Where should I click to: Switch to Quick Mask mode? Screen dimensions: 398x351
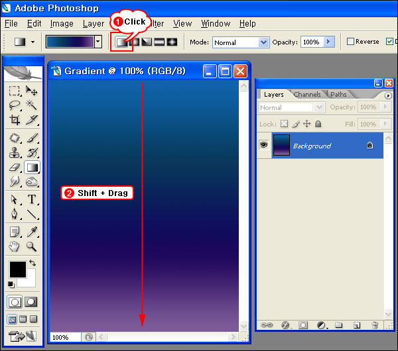(31, 302)
